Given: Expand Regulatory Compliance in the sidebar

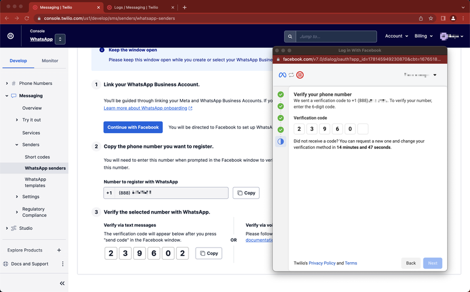Looking at the screenshot, I should [17, 212].
